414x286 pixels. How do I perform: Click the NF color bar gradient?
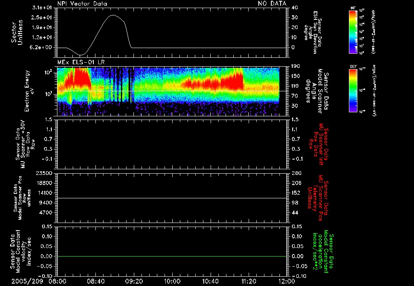coord(353,32)
